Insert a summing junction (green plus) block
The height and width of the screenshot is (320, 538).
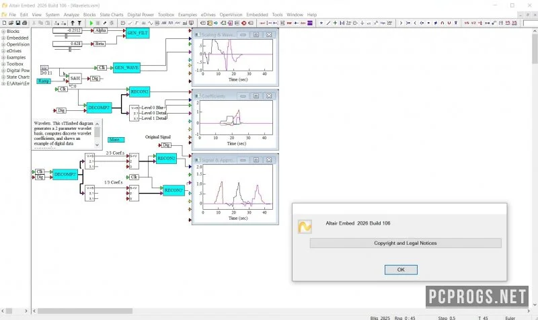335,23
